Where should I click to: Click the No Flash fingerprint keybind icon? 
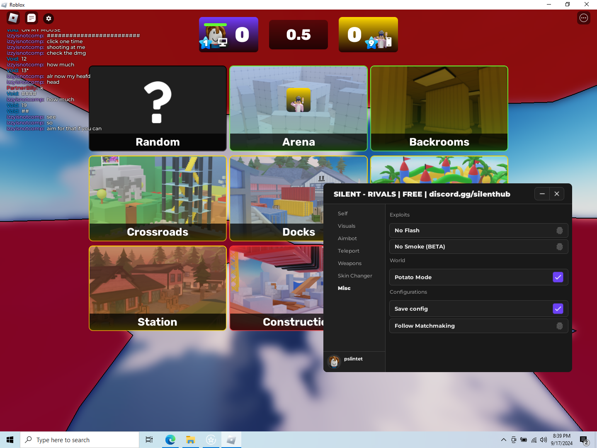click(559, 231)
